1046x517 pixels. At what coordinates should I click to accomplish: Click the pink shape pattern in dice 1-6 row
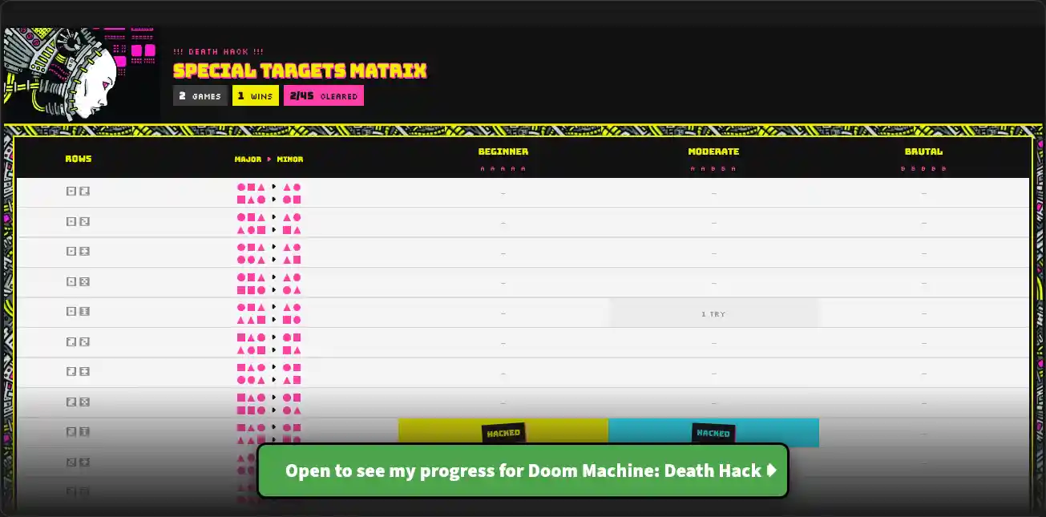click(269, 313)
